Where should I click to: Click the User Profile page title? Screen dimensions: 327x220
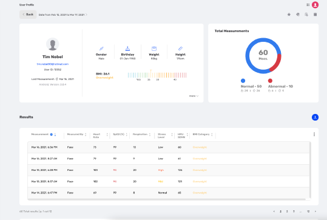pos(27,5)
